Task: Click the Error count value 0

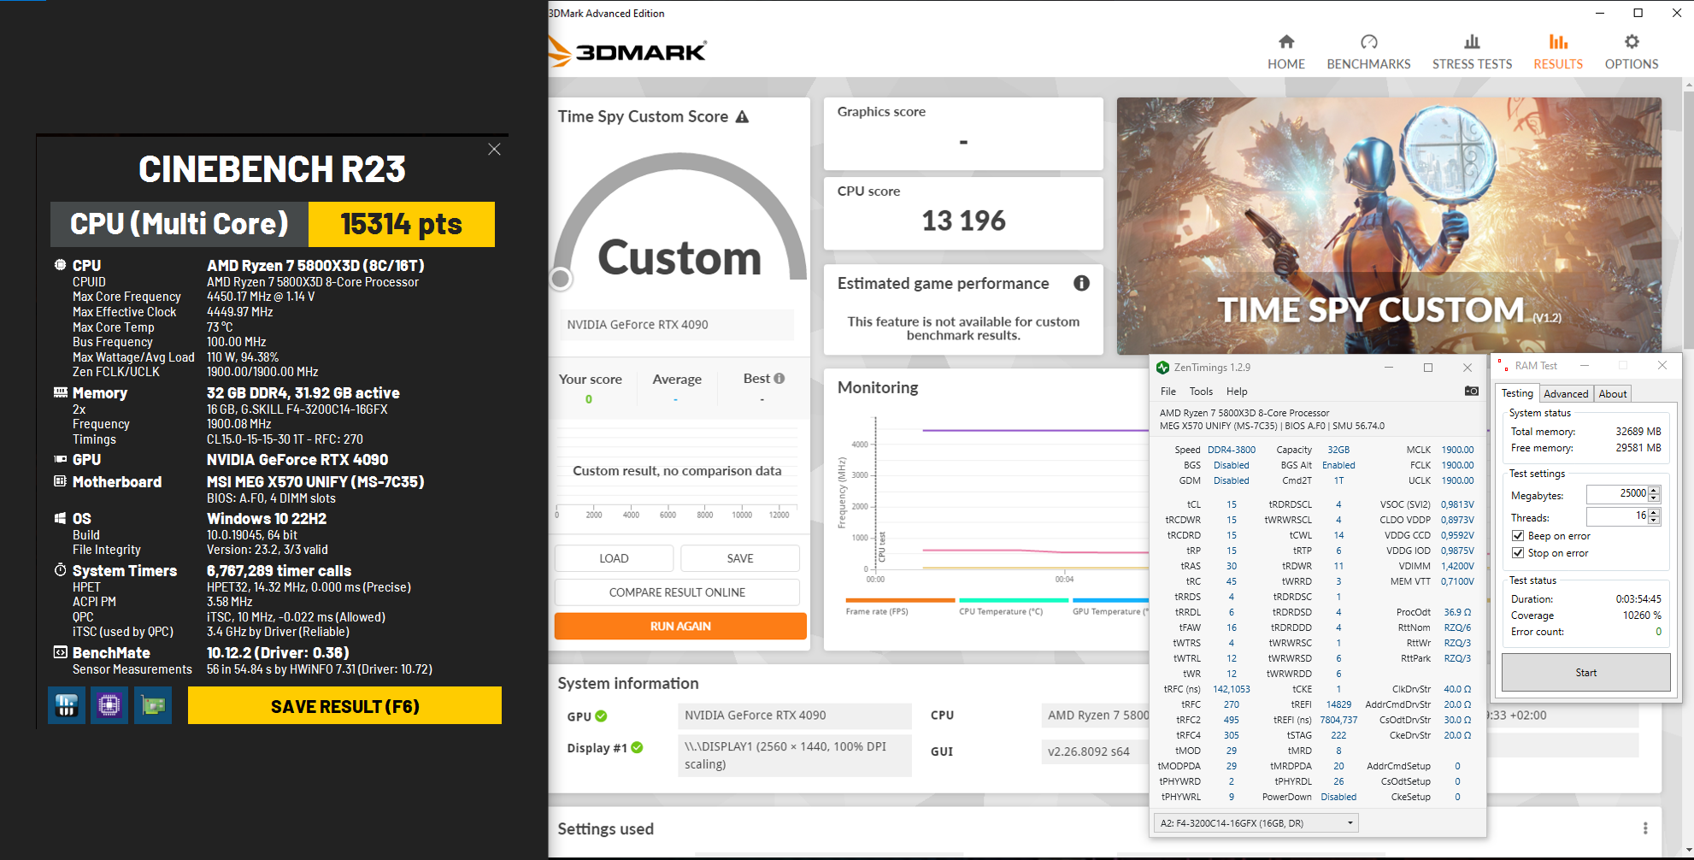Action: coord(1658,632)
